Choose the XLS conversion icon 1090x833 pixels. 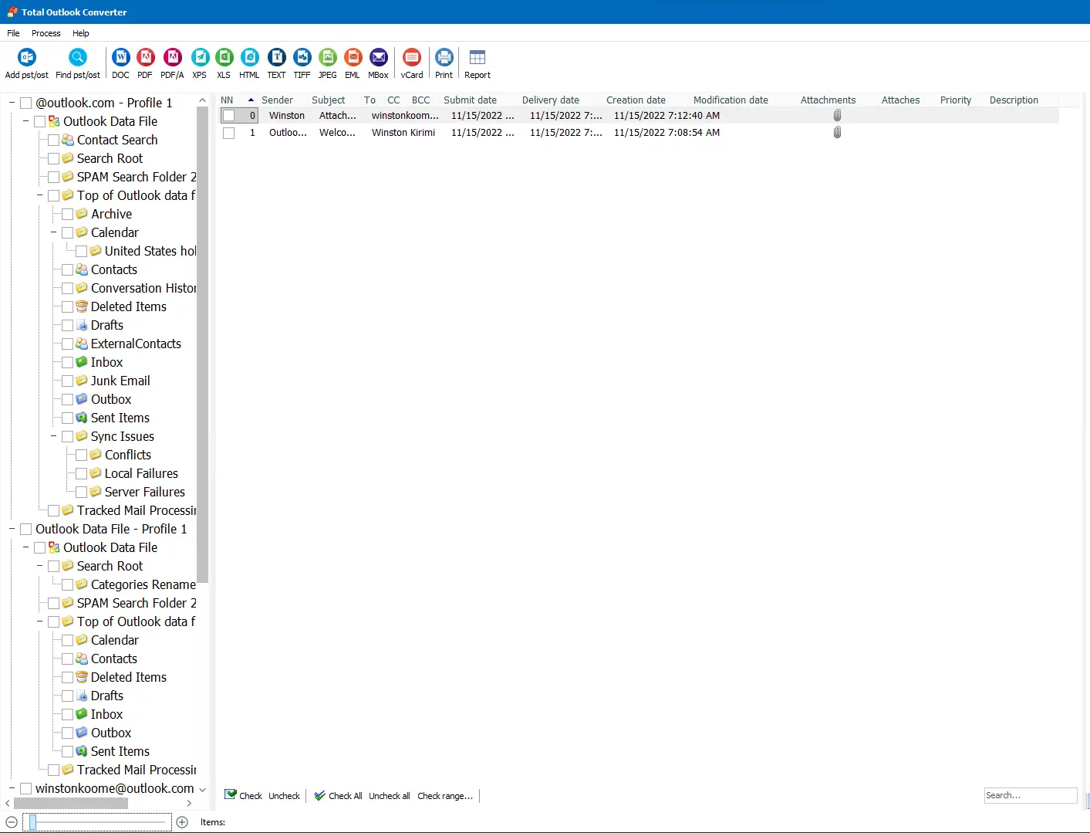[224, 57]
